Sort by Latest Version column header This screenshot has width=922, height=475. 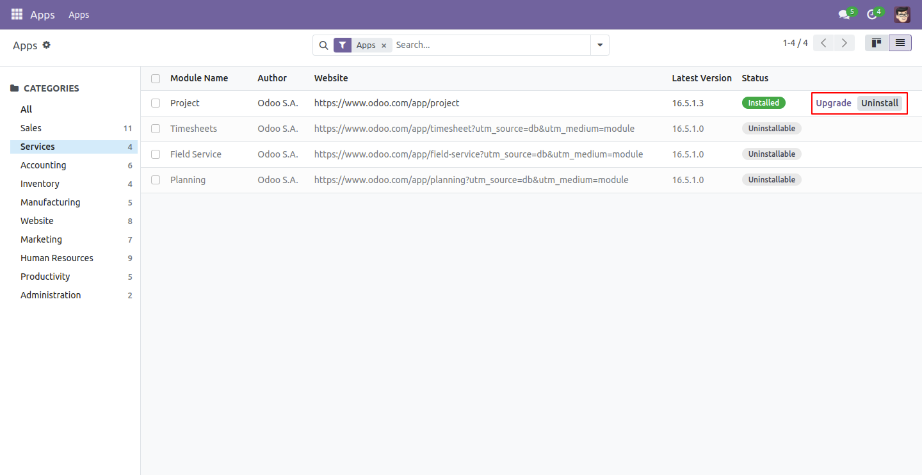point(702,78)
